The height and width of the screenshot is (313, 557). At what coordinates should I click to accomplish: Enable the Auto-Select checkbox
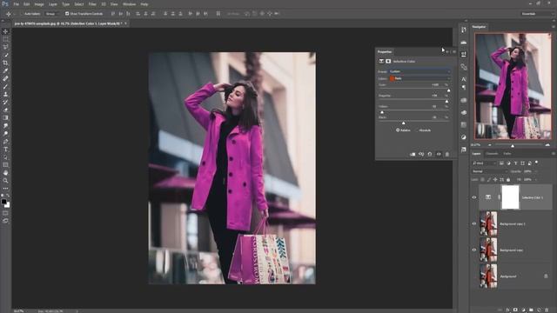(21, 14)
